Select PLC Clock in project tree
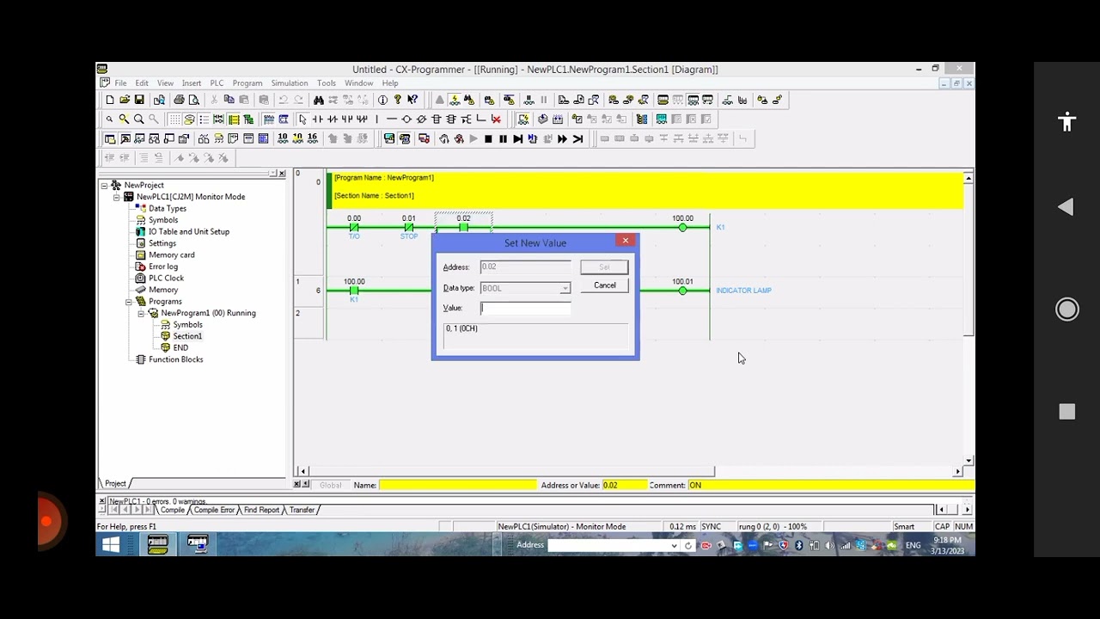Viewport: 1100px width, 619px height. tap(166, 278)
